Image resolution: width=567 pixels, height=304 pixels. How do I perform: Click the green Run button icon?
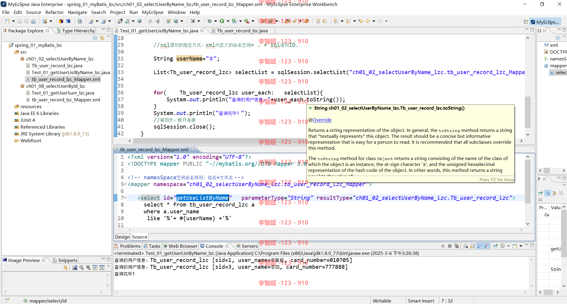(222, 21)
